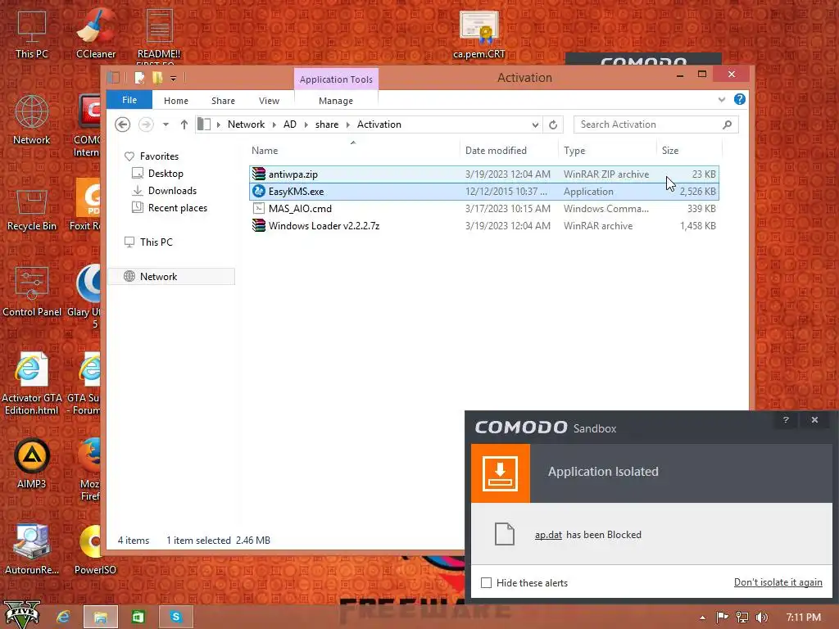Click the Comodo Sandbox help question mark
This screenshot has width=839, height=629.
tap(786, 420)
